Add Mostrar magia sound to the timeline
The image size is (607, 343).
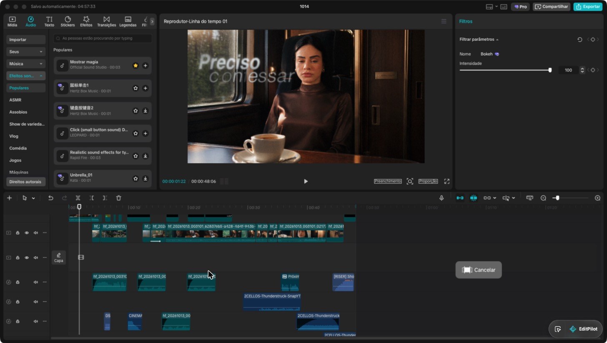(x=145, y=65)
